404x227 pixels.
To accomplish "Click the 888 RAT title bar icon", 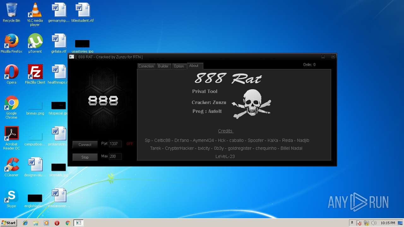I will (72, 57).
